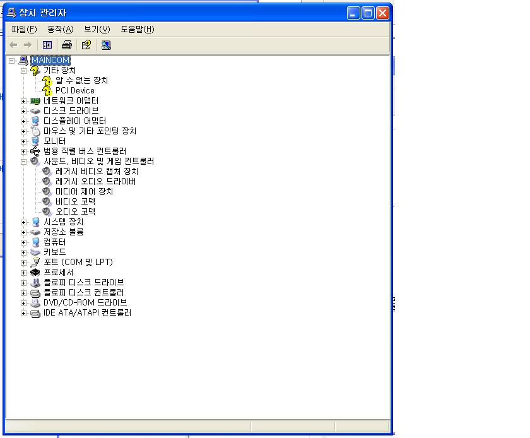The image size is (530, 438).
Task: Click the 범용 직렬 버스 컨트롤러 USB icon
Action: pyautogui.click(x=35, y=151)
